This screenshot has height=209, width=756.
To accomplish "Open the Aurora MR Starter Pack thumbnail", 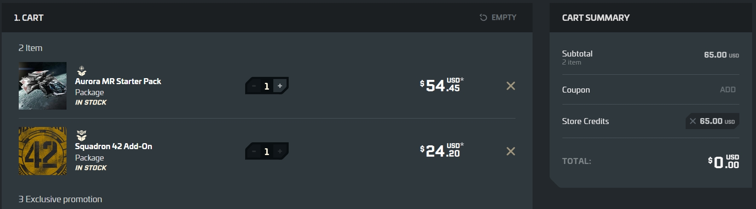I will coord(43,86).
